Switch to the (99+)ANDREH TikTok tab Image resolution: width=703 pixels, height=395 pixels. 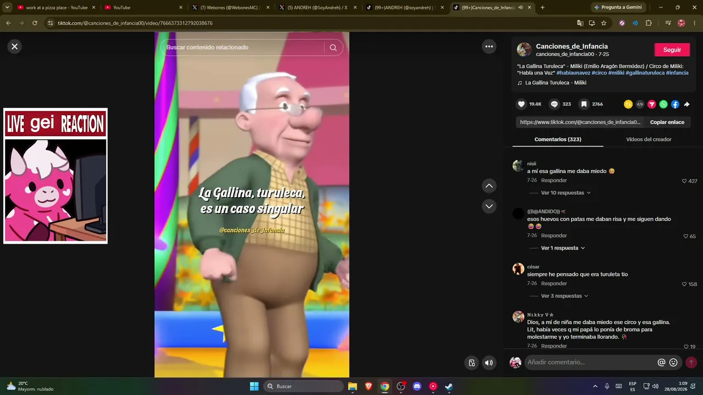click(x=404, y=8)
